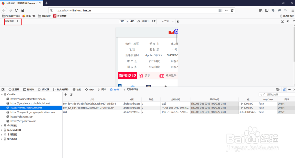
Task: Reload the page from the navigation bar
Action: click(16, 10)
